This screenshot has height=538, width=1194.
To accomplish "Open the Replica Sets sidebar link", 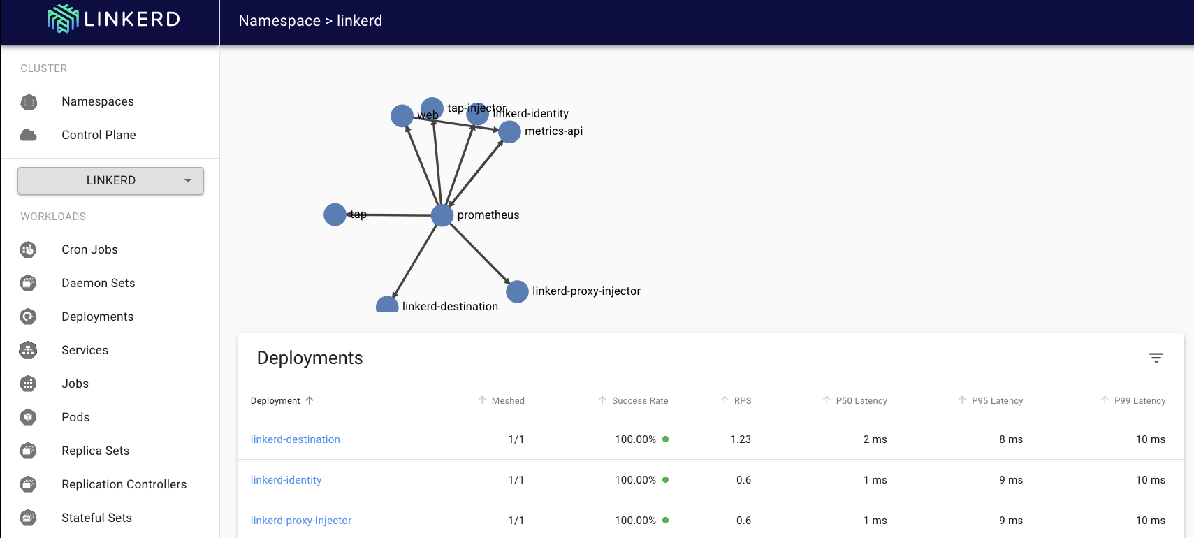I will pyautogui.click(x=95, y=451).
